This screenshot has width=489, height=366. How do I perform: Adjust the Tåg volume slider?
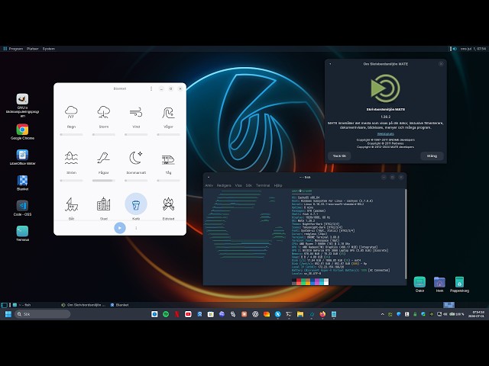pos(168,181)
